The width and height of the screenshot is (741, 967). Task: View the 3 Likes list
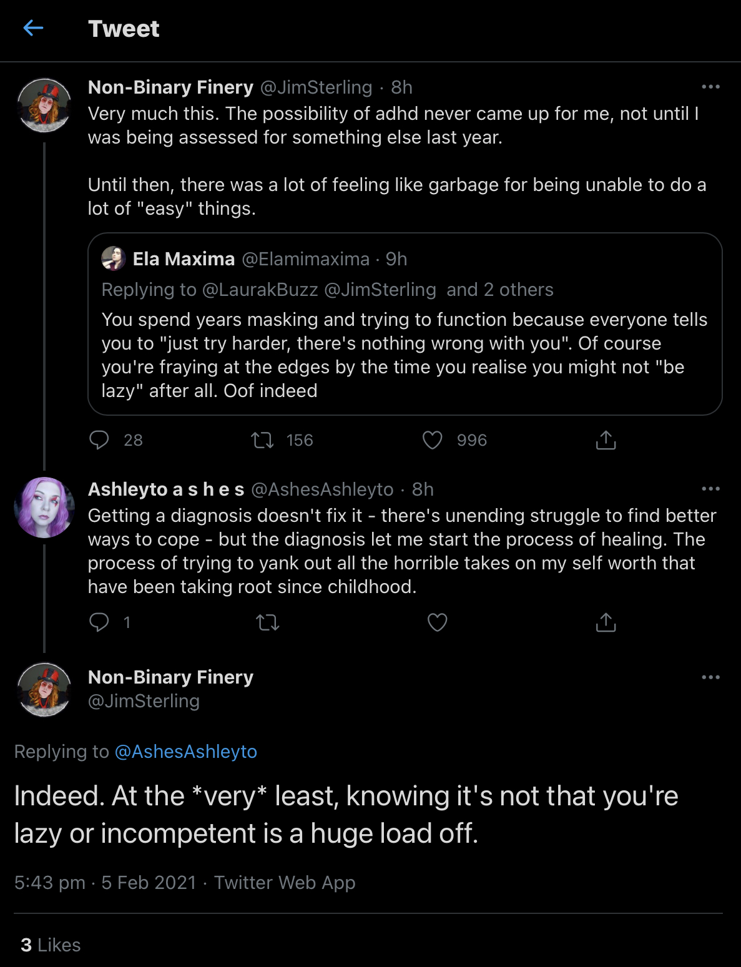pyautogui.click(x=51, y=945)
